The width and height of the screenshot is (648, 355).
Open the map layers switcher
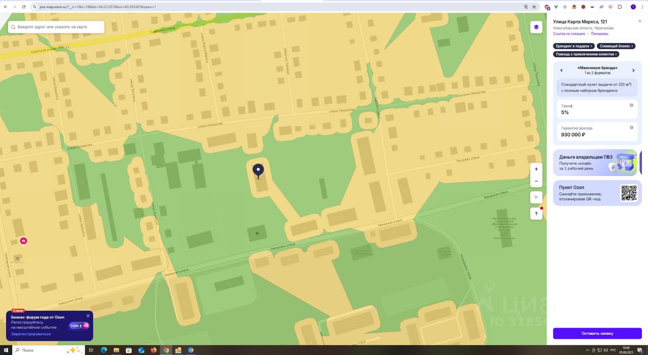(x=536, y=27)
